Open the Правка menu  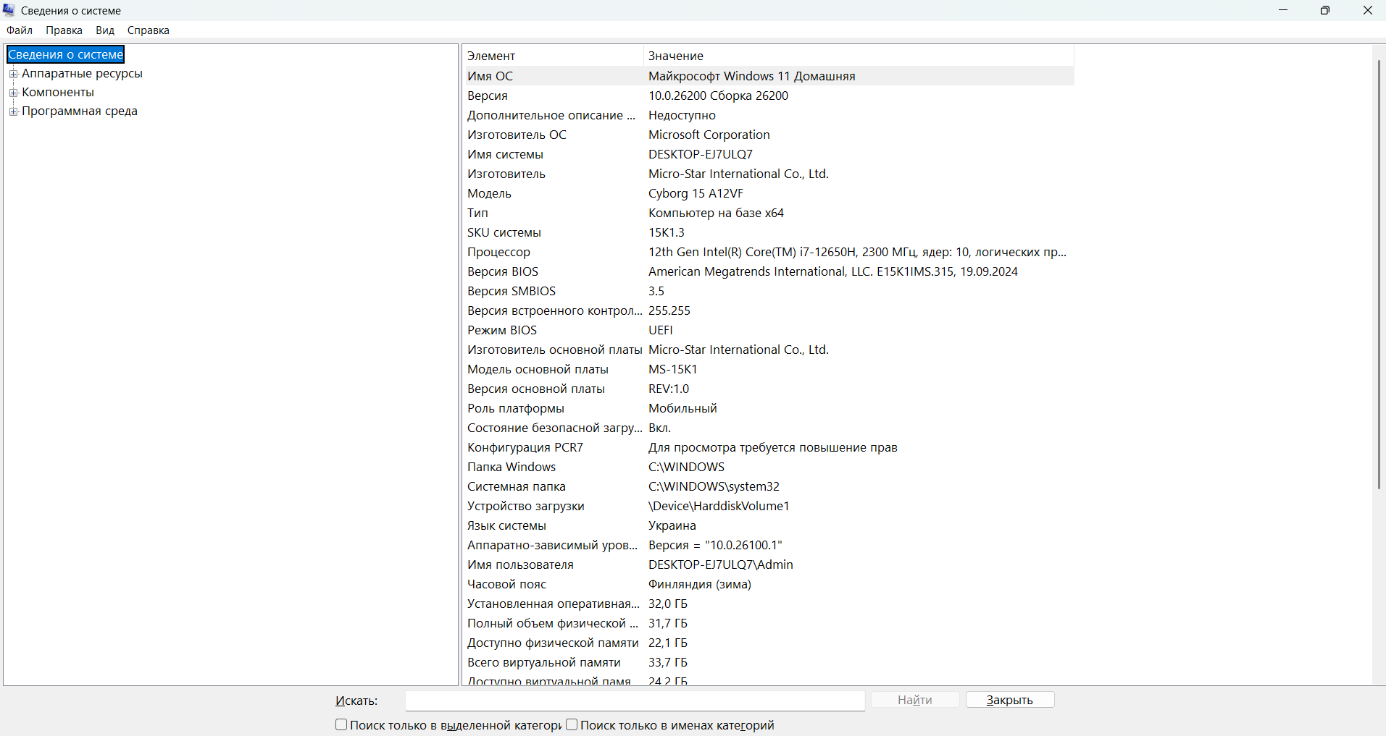click(x=64, y=30)
